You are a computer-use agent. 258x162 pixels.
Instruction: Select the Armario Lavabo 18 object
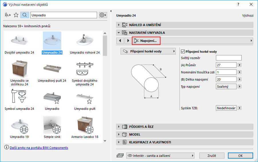coord(85,128)
